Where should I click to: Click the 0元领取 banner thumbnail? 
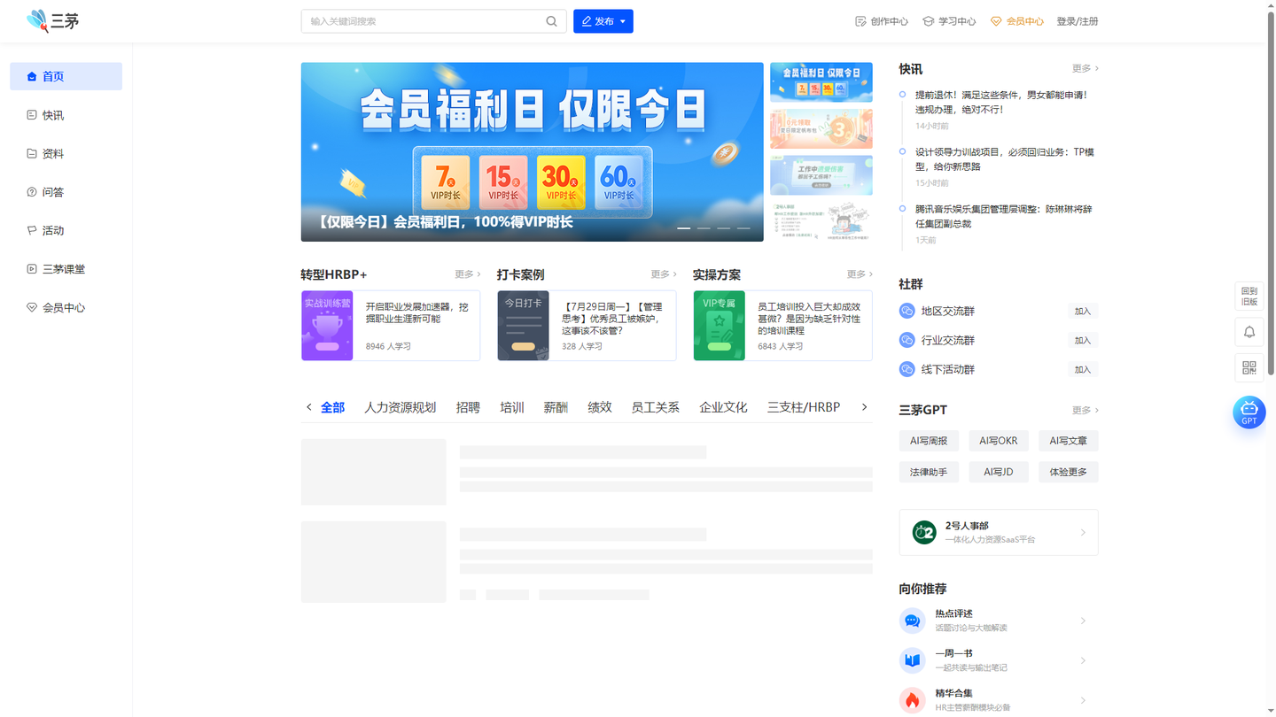point(821,128)
